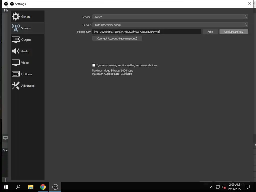Open the Service dropdown showing Twitch
Viewport: 256px width, 192px height.
(x=170, y=17)
